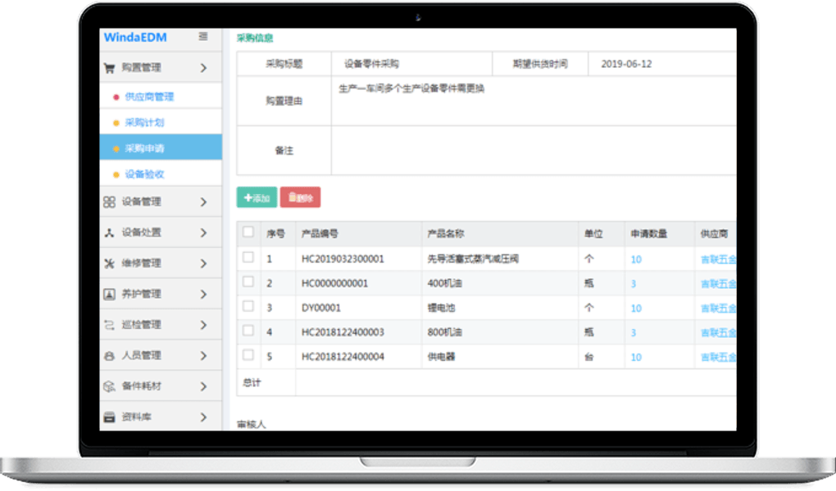The height and width of the screenshot is (491, 836).
Task: Click the route icon beside 巡检管理
Action: pos(108,325)
